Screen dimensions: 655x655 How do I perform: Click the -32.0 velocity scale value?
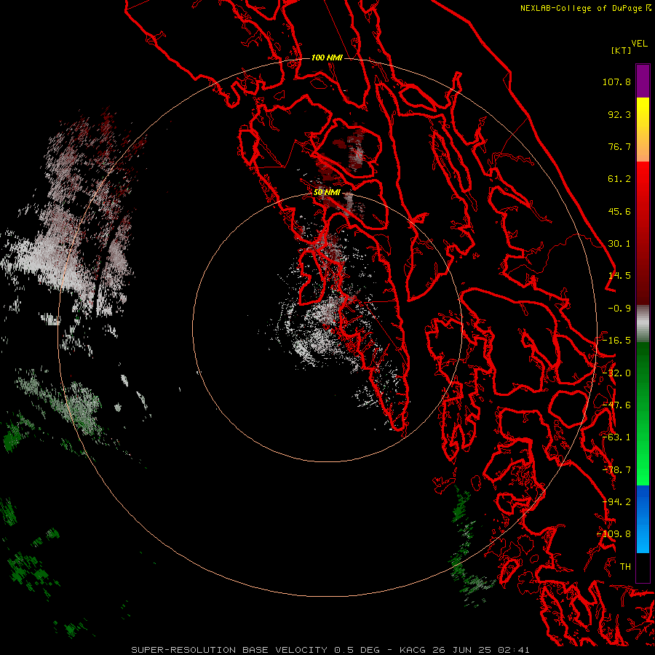pos(616,373)
